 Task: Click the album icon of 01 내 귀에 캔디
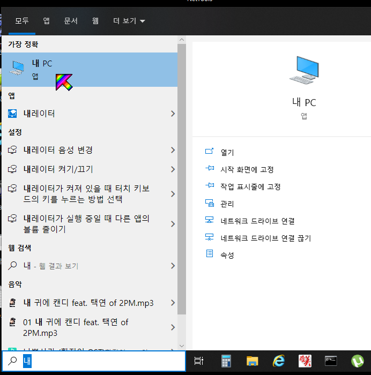[x=13, y=322]
